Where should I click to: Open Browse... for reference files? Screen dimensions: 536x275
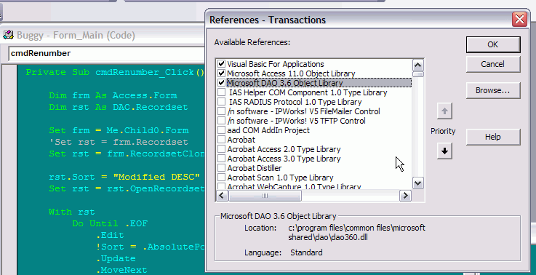[x=493, y=91]
